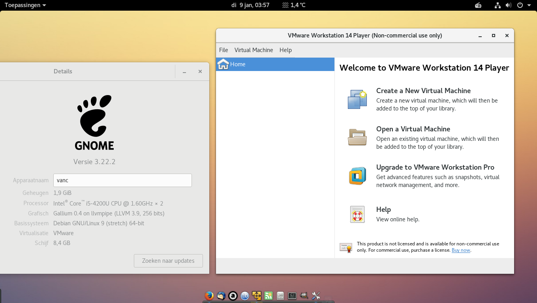Click the Open a Virtual Machine folder icon

coord(357,137)
